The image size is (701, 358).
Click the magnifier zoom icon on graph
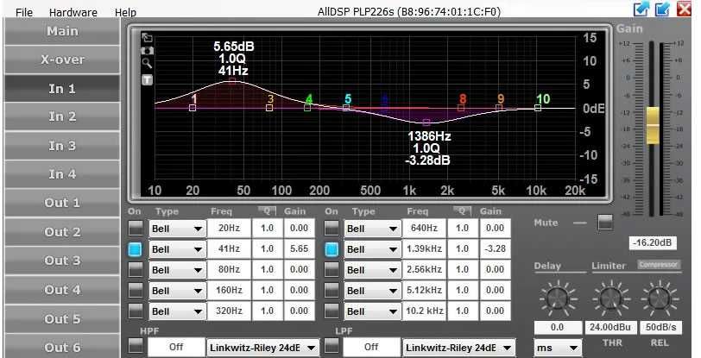tap(147, 63)
